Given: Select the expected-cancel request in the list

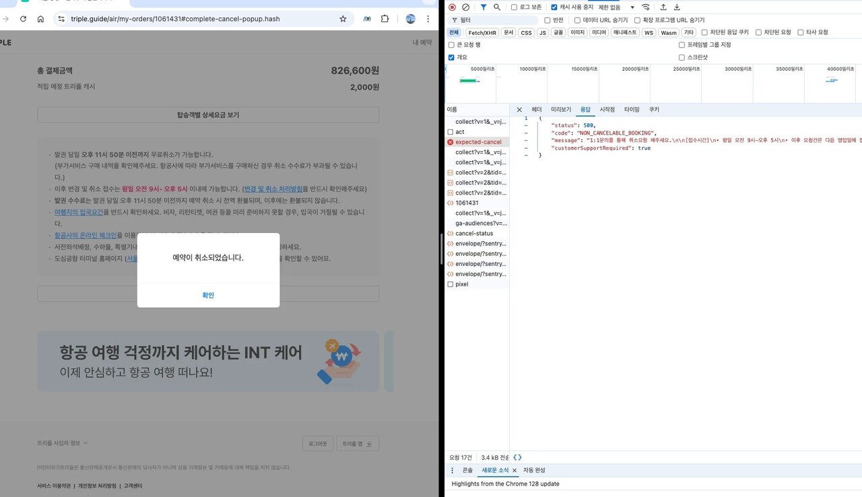Looking at the screenshot, I should (479, 142).
